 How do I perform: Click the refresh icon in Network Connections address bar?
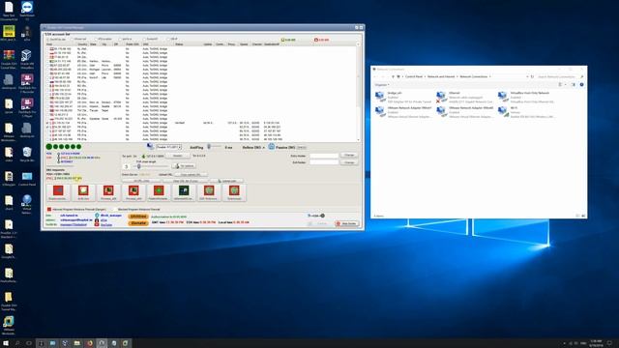coord(532,76)
